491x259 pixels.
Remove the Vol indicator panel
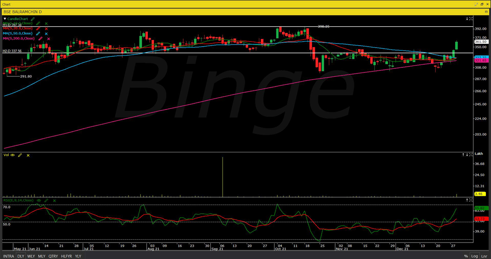point(28,155)
